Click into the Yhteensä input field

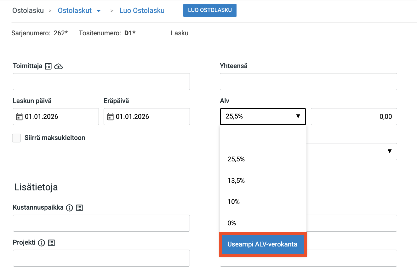308,82
